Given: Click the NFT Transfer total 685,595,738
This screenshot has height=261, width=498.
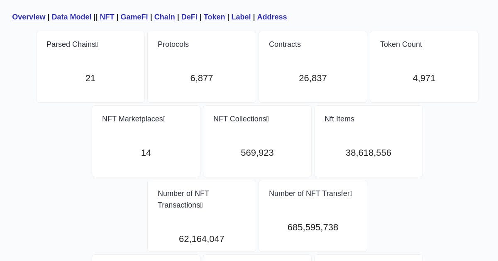Looking at the screenshot, I should point(313,227).
